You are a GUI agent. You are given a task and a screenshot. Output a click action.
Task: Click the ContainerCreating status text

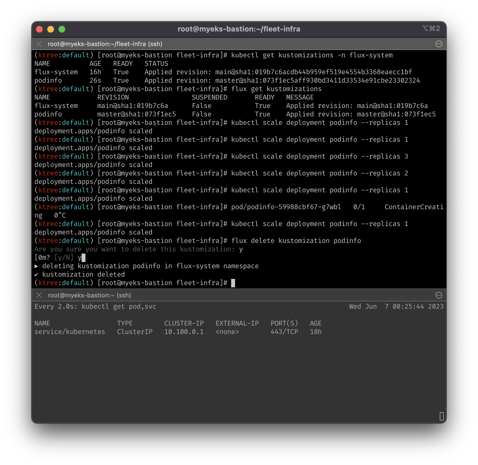coord(414,207)
